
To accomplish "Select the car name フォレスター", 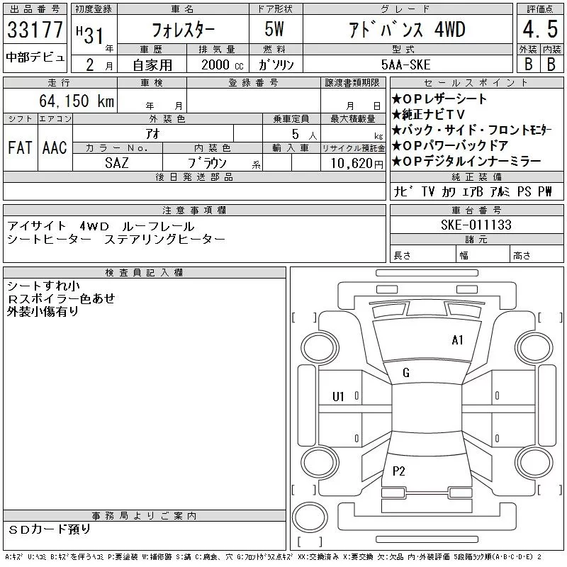I will (x=184, y=30).
